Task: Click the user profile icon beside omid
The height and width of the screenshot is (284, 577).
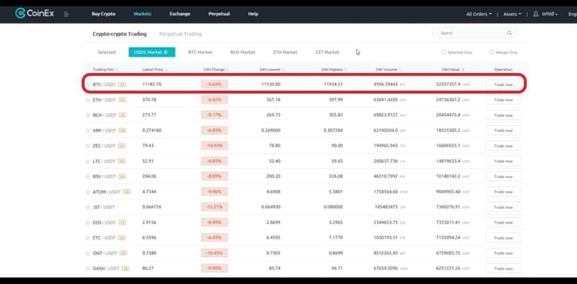Action: pyautogui.click(x=536, y=14)
